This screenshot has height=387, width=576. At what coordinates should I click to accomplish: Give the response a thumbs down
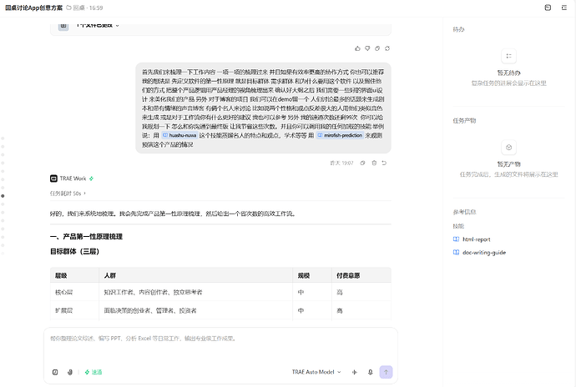[367, 48]
